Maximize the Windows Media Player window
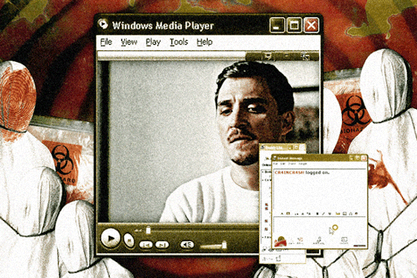This screenshot has height=278, width=417. pyautogui.click(x=294, y=25)
